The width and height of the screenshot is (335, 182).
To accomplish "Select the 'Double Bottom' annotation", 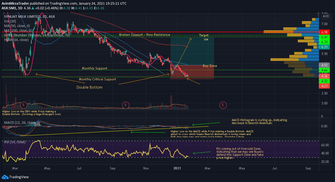I will pyautogui.click(x=89, y=87).
